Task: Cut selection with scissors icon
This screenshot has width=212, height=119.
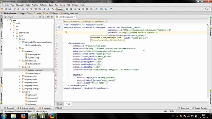Action: [23, 9]
